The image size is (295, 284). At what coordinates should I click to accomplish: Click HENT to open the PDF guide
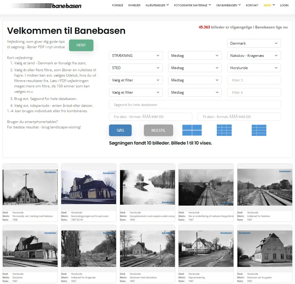pos(81,45)
